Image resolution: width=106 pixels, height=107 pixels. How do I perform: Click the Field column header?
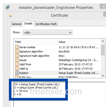point(35,42)
